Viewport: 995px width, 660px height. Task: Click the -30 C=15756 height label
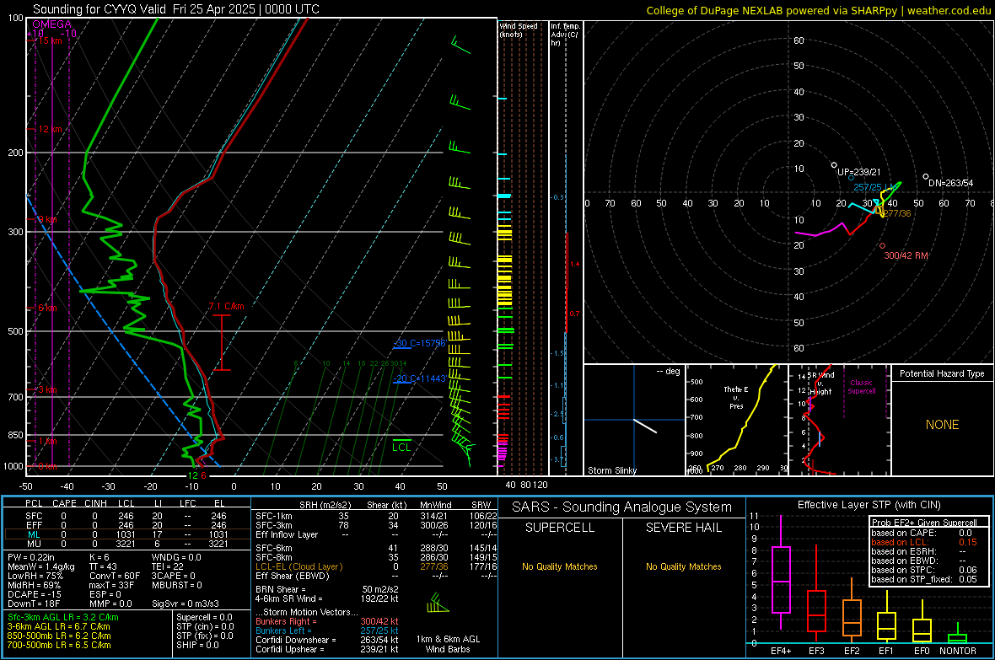pos(419,343)
